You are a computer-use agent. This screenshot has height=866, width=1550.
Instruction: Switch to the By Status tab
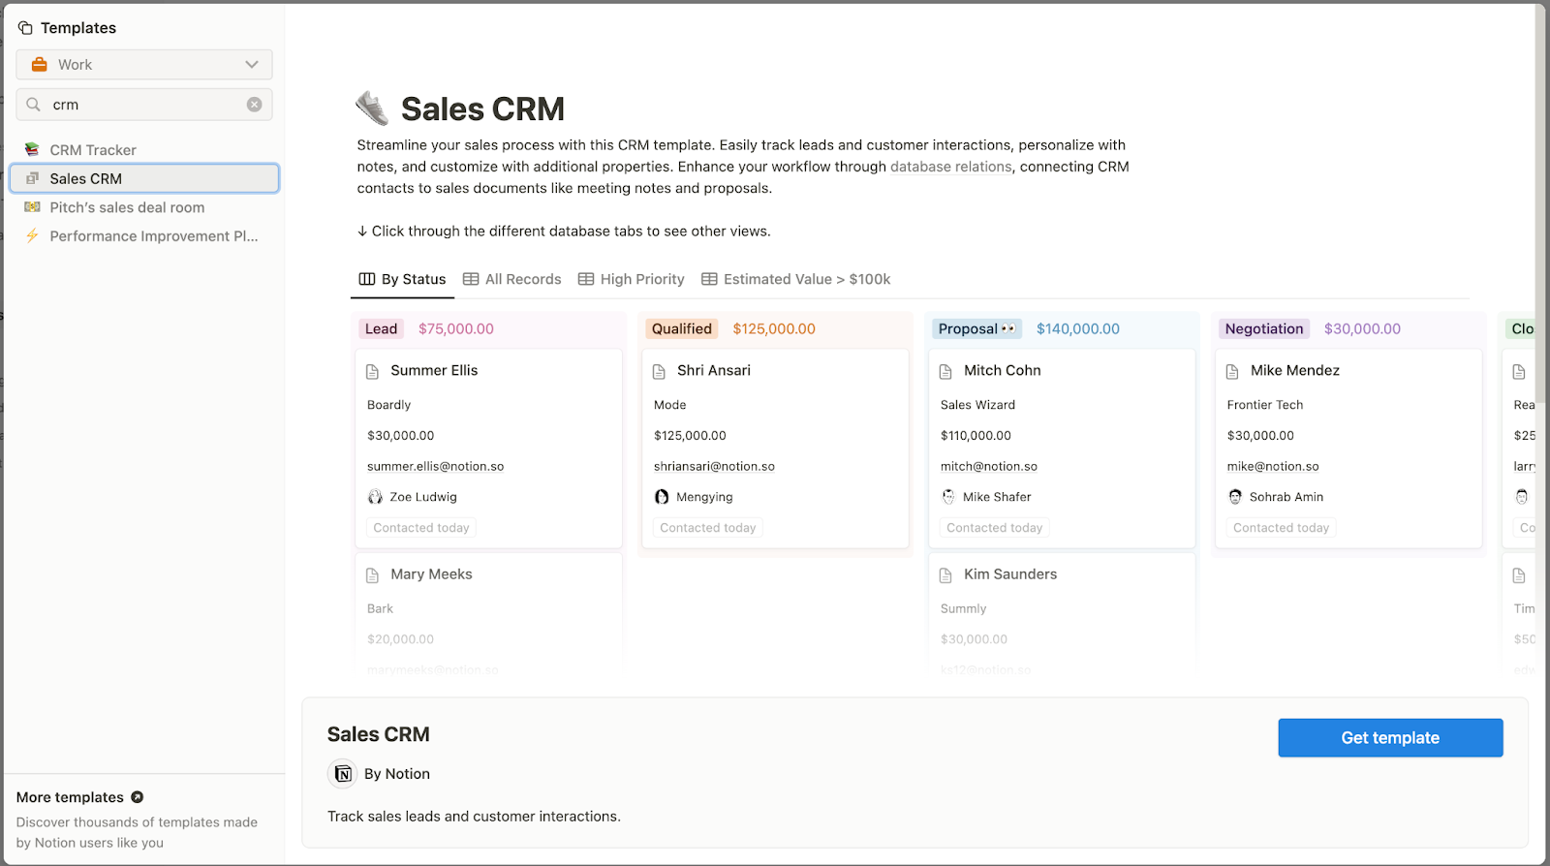(x=402, y=279)
